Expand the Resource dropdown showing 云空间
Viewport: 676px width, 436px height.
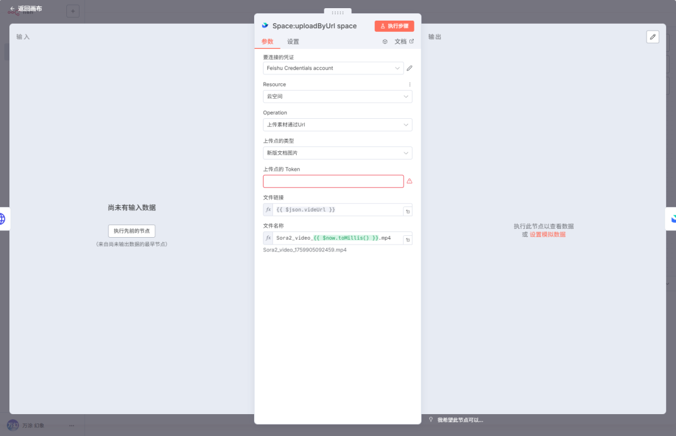tap(337, 96)
